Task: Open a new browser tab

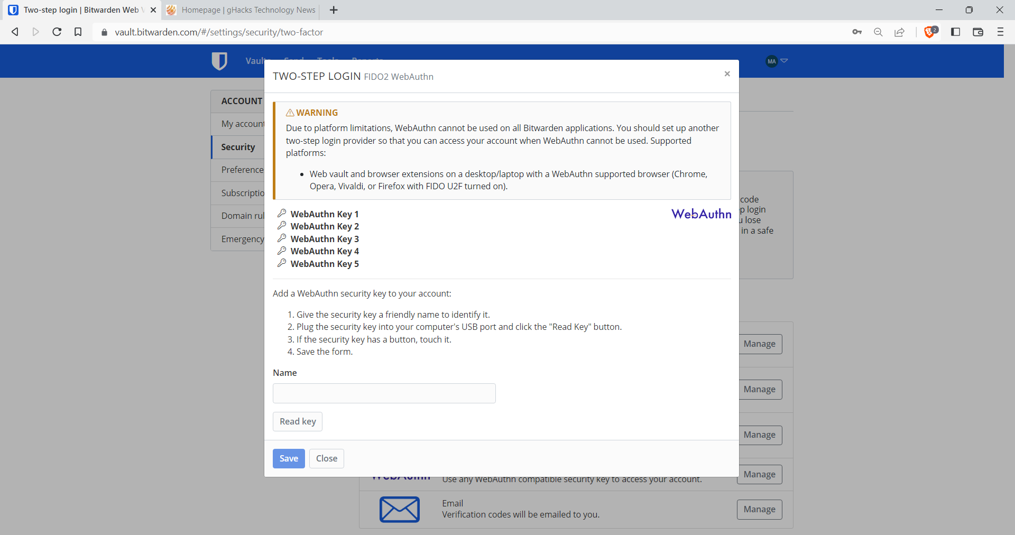Action: click(x=334, y=10)
